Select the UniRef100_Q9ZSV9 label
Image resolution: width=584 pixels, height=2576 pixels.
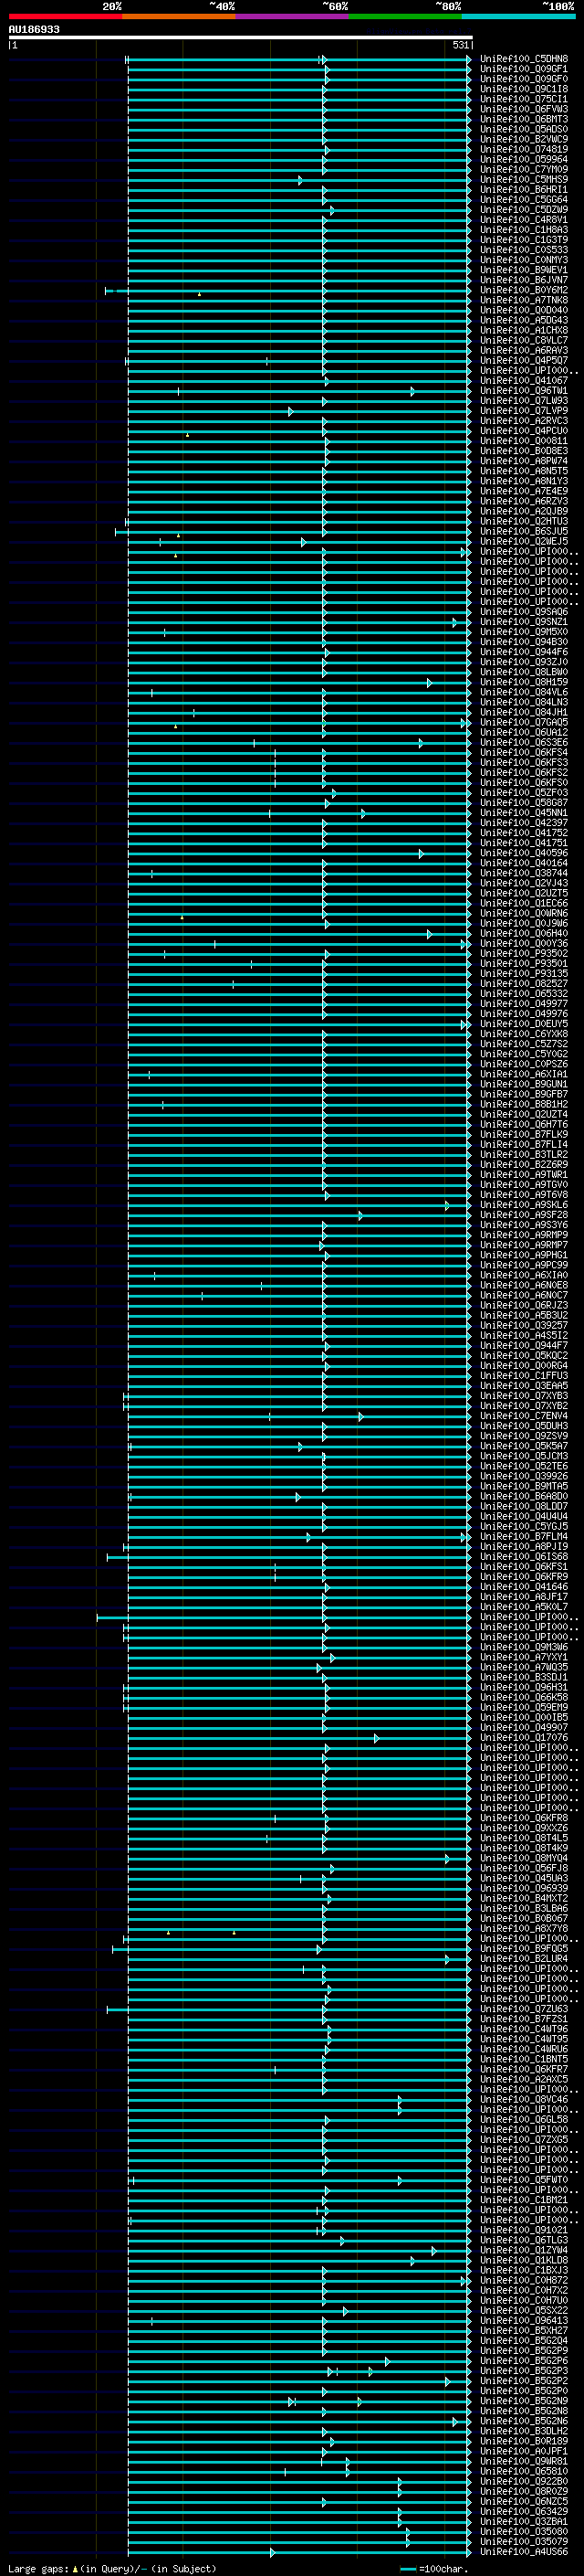point(524,1436)
